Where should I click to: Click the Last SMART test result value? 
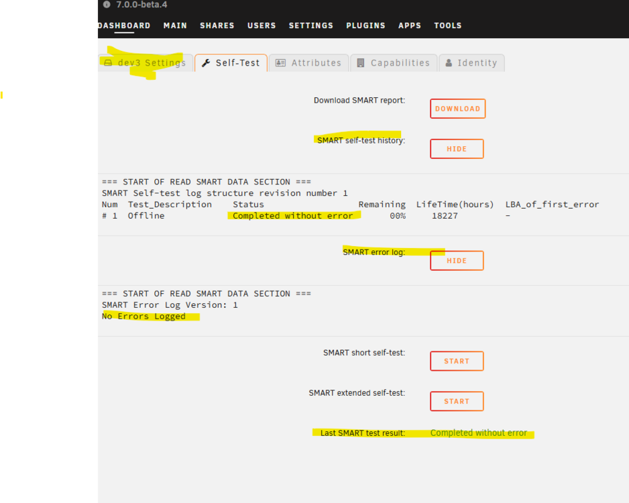pos(479,433)
